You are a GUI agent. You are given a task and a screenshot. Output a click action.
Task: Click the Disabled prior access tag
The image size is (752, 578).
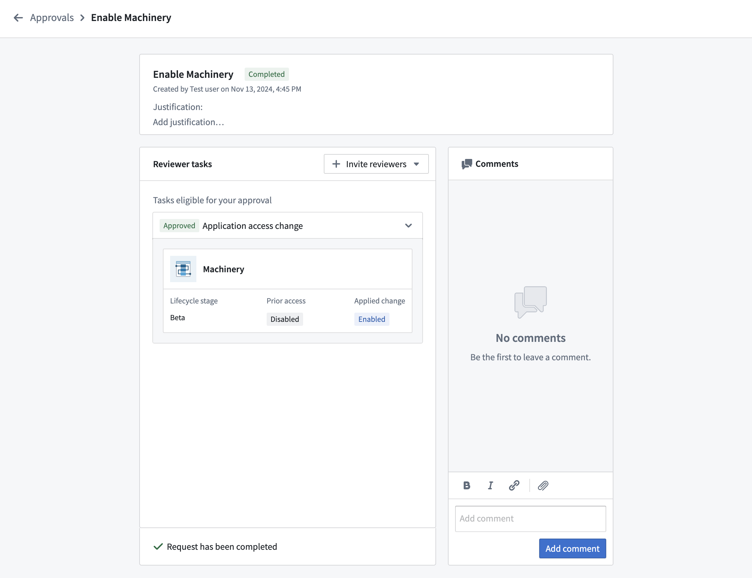[x=285, y=319]
